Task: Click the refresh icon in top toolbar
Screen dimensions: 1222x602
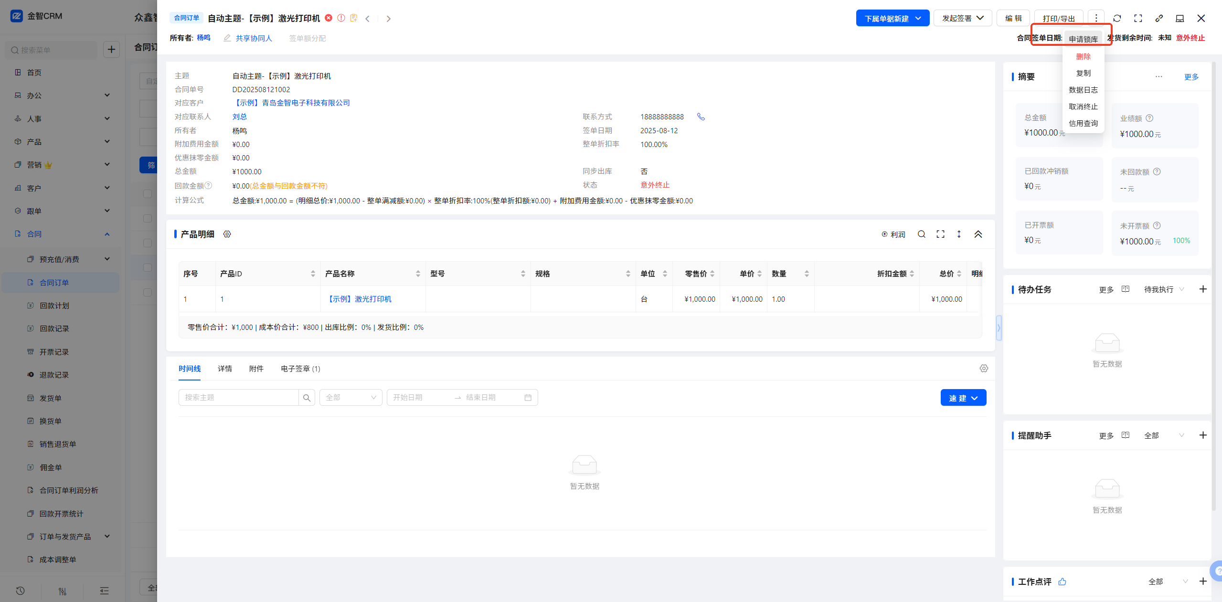Action: click(x=1117, y=18)
